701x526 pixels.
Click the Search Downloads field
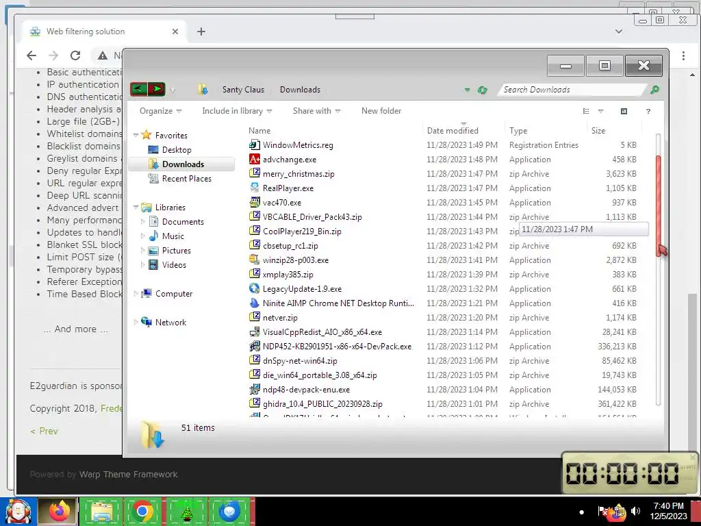[573, 90]
